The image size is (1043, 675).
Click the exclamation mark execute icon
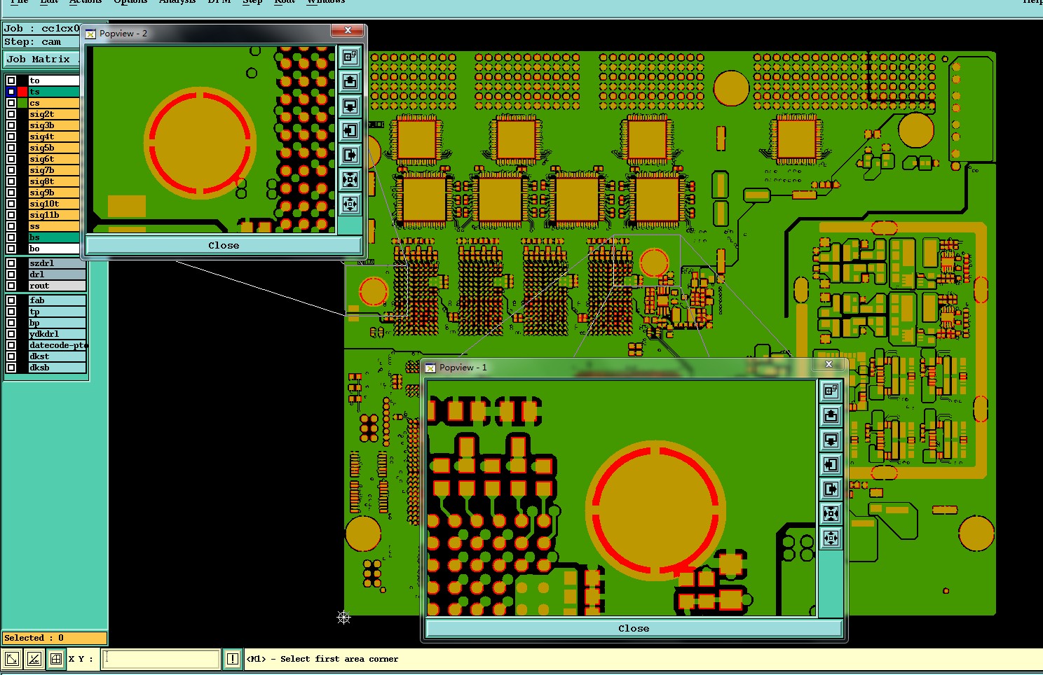coord(233,659)
